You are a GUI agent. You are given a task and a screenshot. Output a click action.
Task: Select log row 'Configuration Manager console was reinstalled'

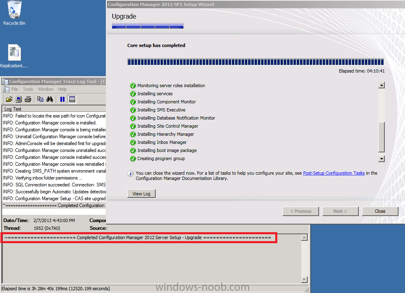tap(54, 164)
